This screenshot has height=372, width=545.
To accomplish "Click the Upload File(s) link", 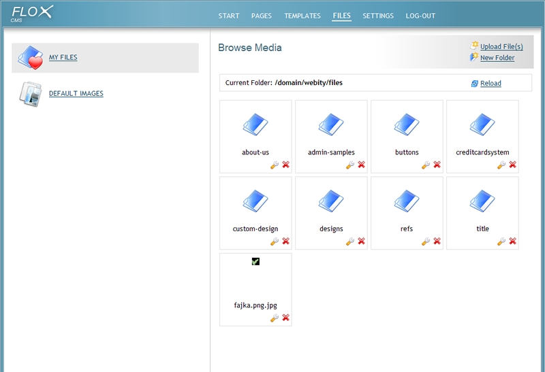I will pyautogui.click(x=501, y=46).
